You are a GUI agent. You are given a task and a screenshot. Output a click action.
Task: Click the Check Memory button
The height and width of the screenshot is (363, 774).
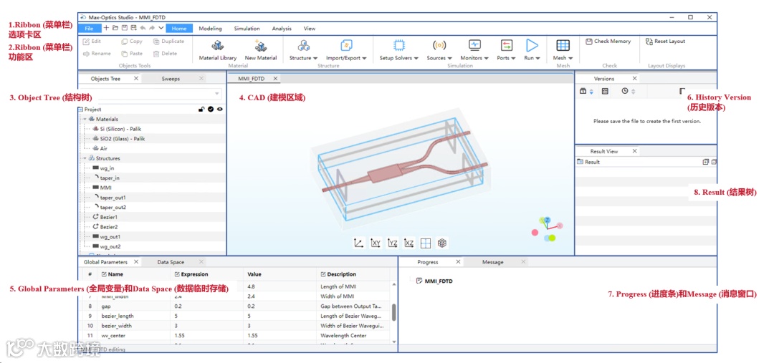coord(608,42)
